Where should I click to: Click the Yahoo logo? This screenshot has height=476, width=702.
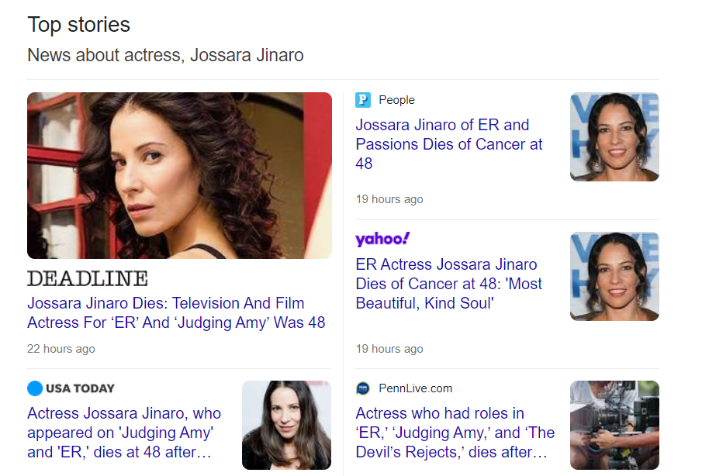click(x=382, y=239)
